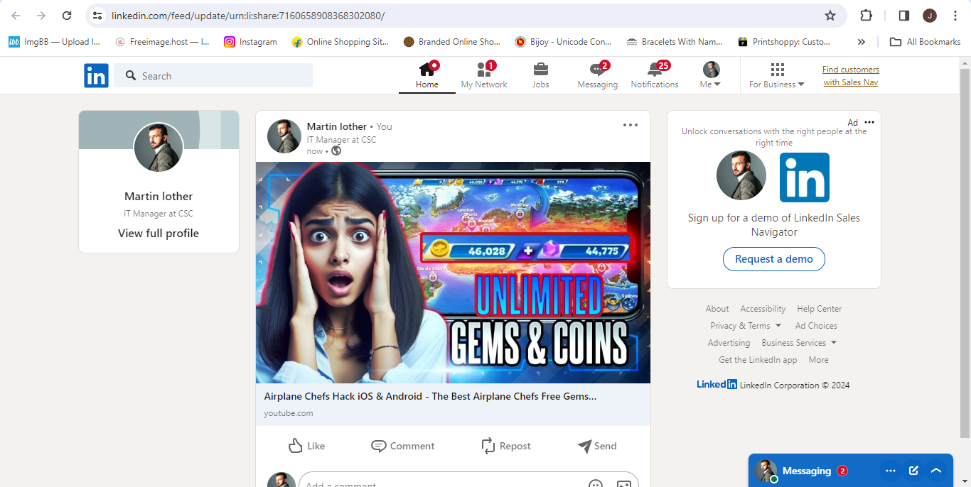Click the Advertising footer link
This screenshot has width=971, height=487.
pyautogui.click(x=729, y=343)
